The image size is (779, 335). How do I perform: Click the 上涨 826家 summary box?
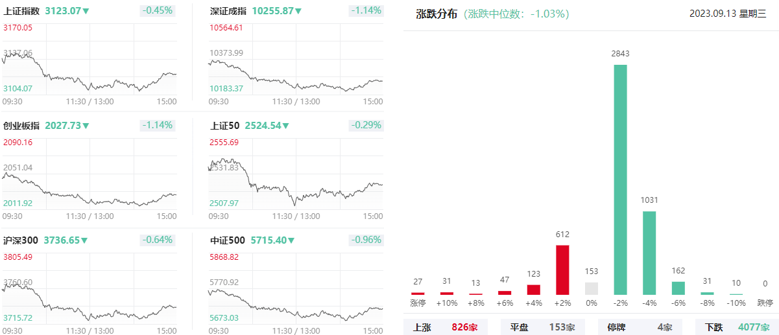445,327
